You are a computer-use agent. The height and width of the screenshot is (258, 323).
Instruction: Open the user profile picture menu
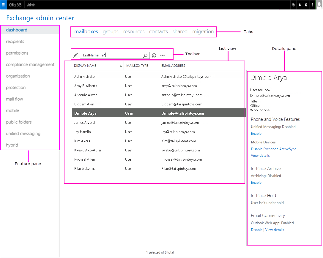tap(319, 5)
